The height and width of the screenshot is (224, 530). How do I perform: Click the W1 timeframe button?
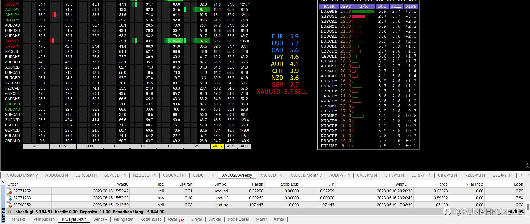click(197, 146)
